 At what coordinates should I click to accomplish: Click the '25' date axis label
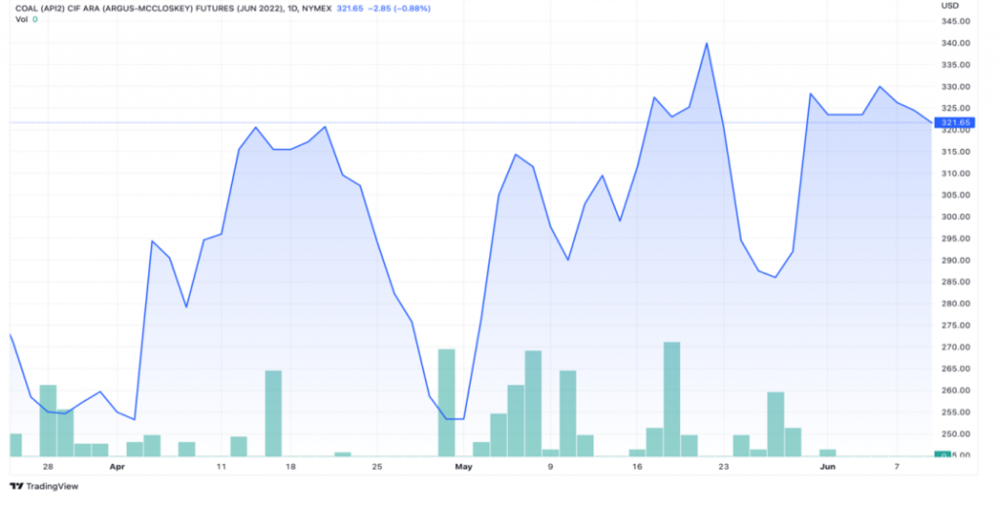pos(377,467)
